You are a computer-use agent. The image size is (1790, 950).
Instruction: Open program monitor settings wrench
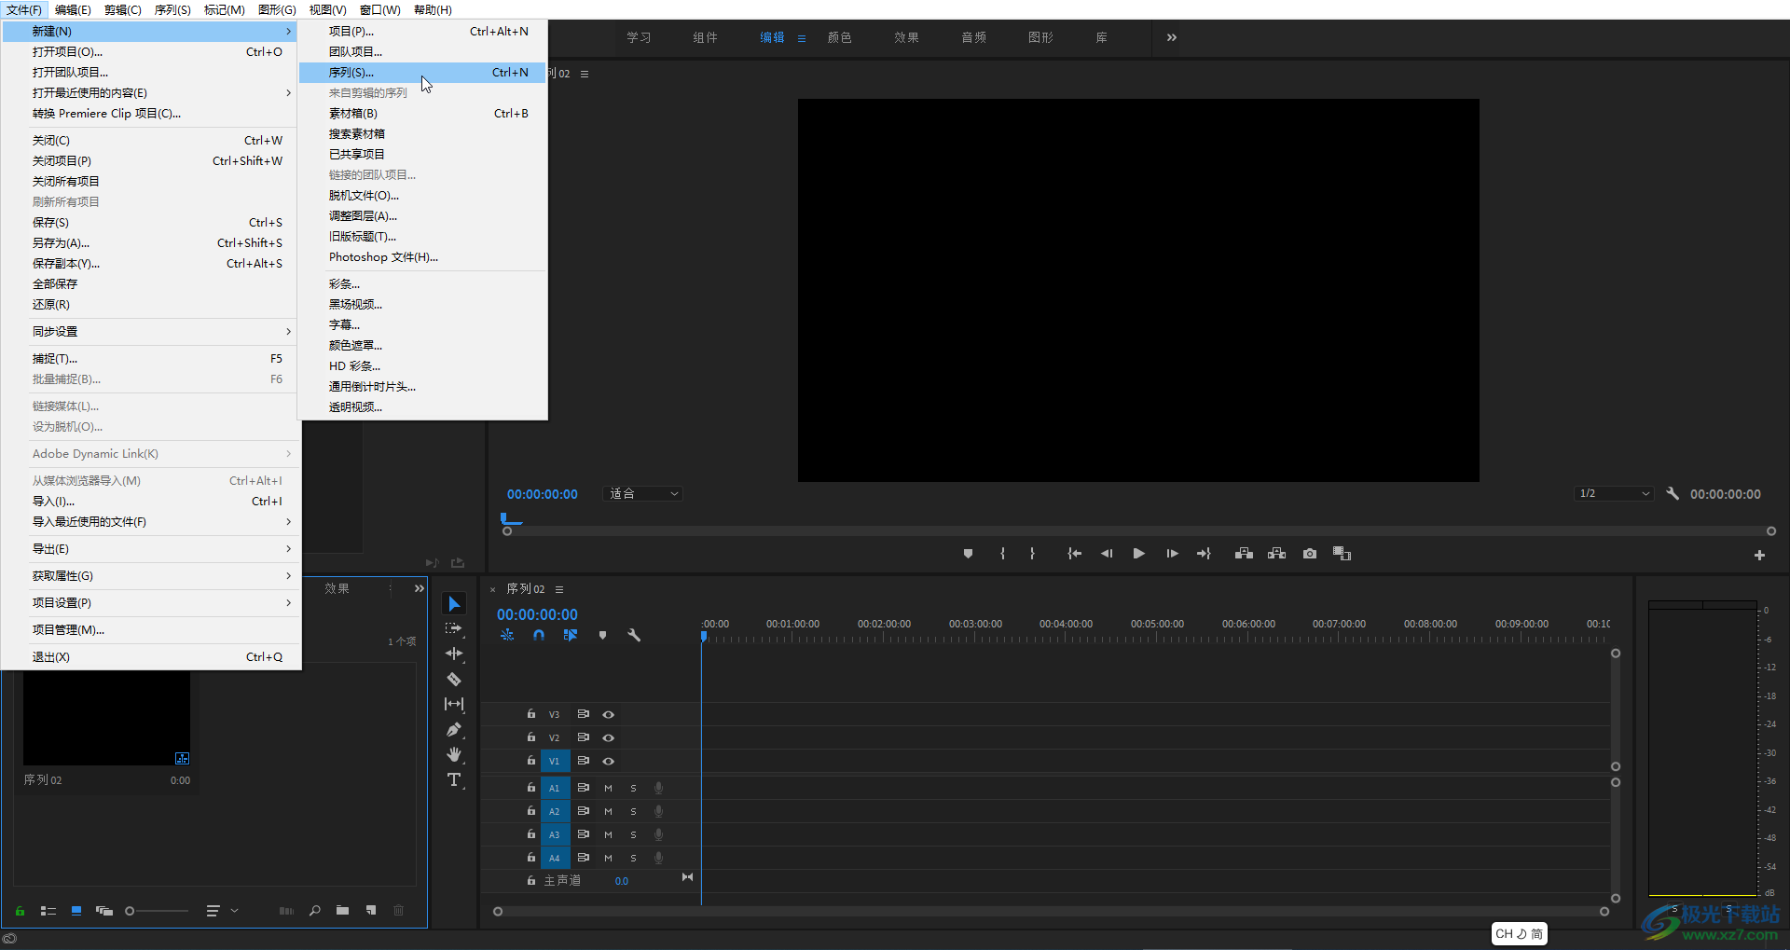pyautogui.click(x=1673, y=493)
